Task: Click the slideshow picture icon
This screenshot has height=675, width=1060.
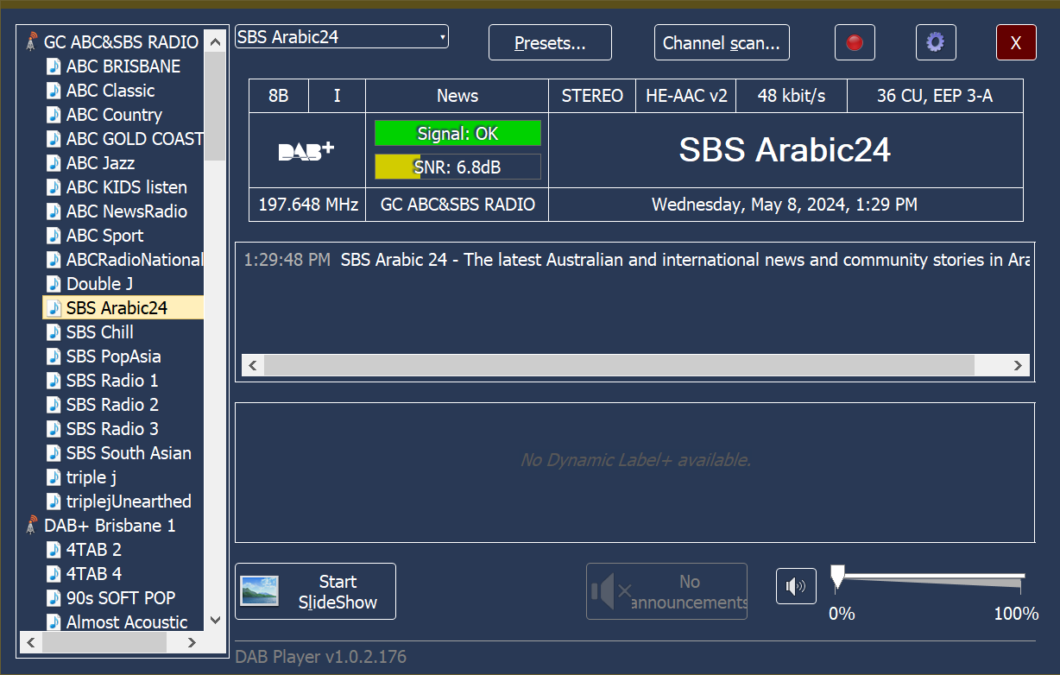Action: coord(259,591)
